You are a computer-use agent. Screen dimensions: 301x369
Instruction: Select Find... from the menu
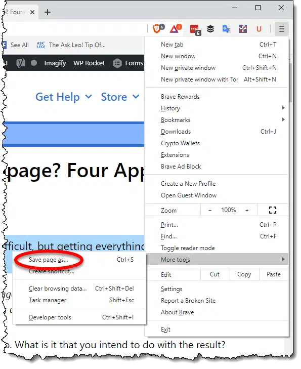point(217,236)
